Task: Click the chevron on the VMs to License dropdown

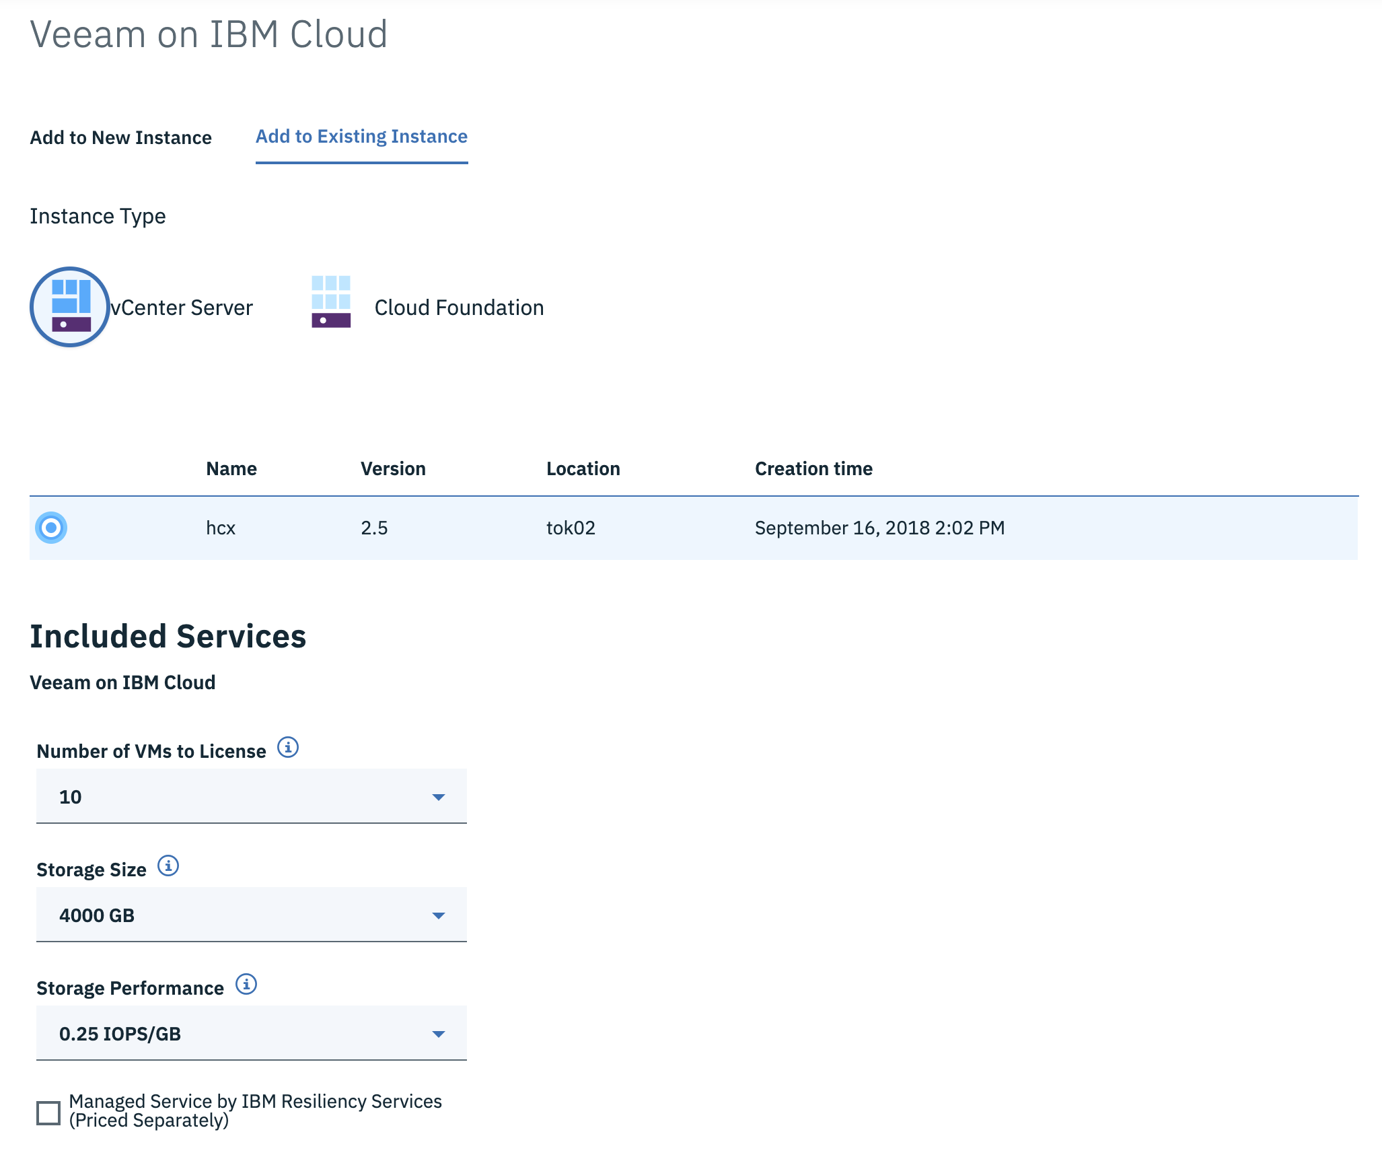Action: (x=439, y=798)
